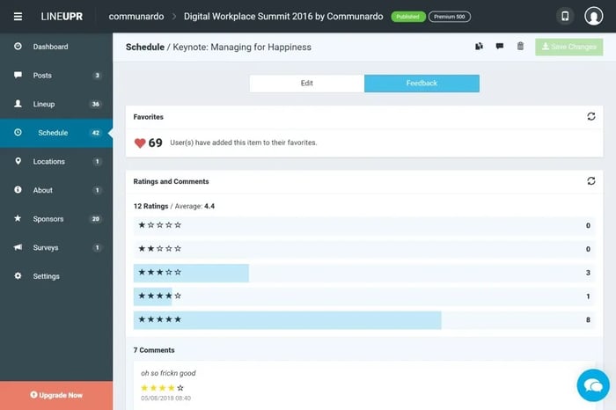Viewport: 616px width, 410px height.
Task: Click the Schedule clock icon
Action: 18,132
